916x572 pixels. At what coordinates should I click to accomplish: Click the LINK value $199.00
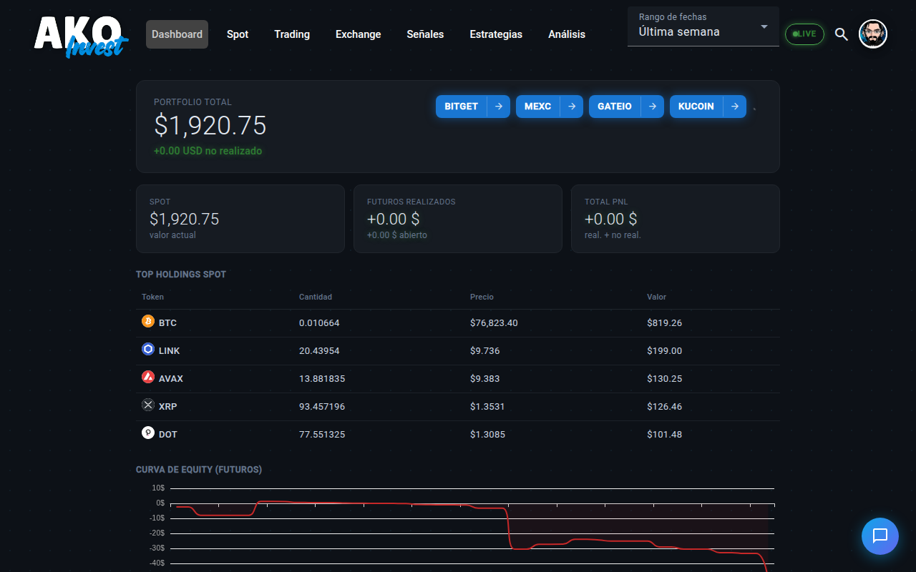664,351
